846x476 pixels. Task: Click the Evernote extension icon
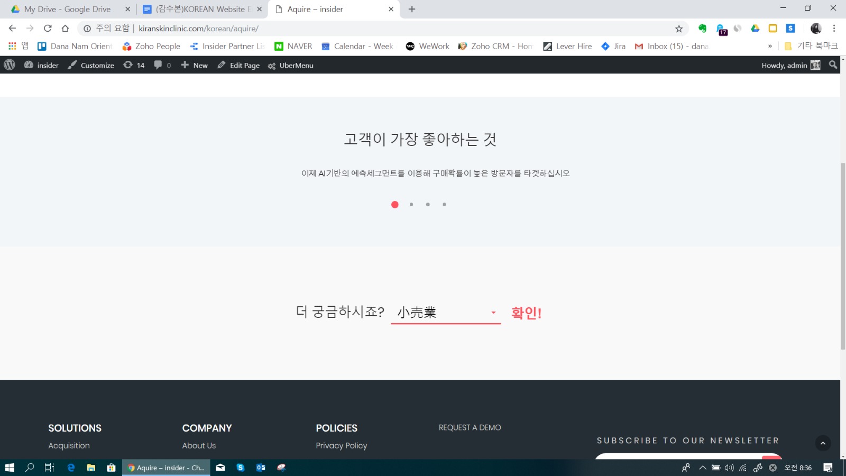point(702,29)
